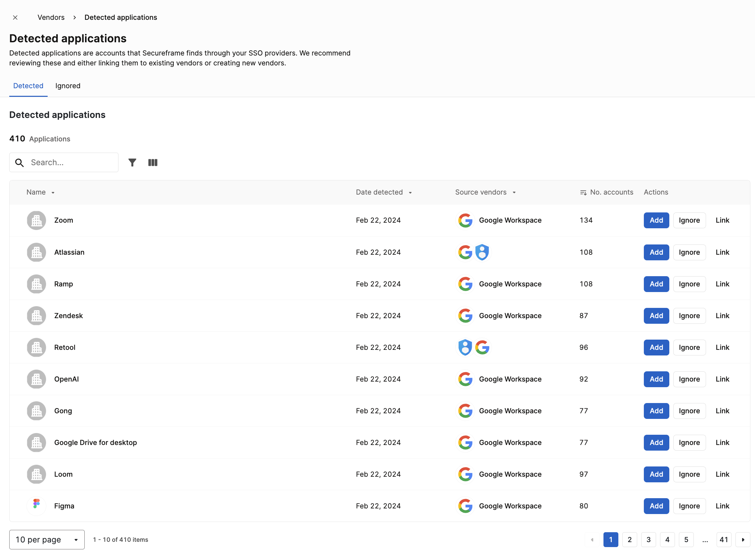Screen dimensions: 755x555
Task: Switch to the Ignored tab
Action: pos(68,86)
